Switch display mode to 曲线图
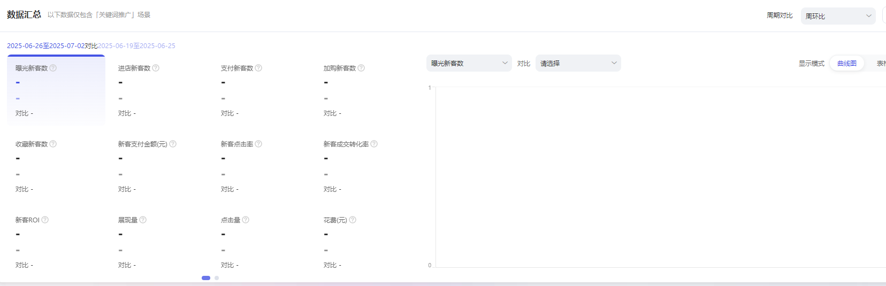 [x=846, y=63]
